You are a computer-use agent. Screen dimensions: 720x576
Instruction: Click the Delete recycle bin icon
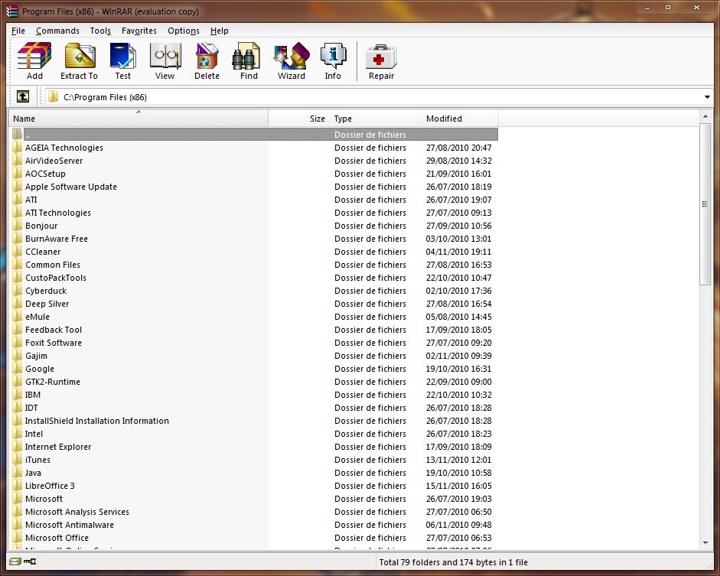(207, 56)
